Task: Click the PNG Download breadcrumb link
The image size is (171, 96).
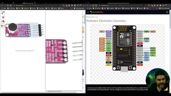Action: [x=90, y=17]
